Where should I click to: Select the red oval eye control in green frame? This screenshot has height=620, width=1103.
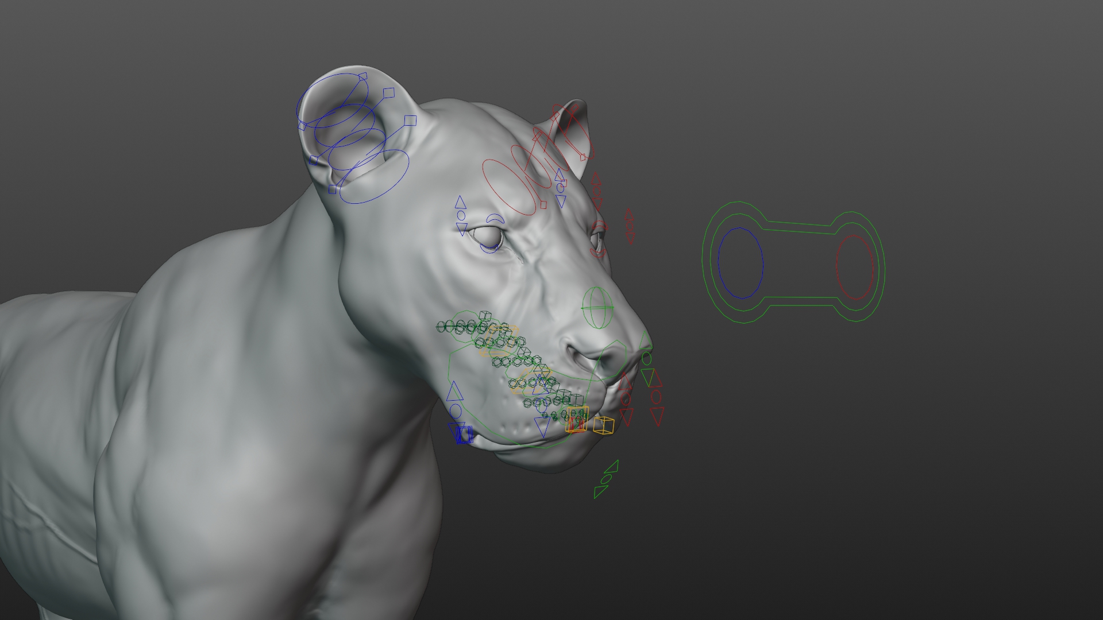tap(855, 268)
